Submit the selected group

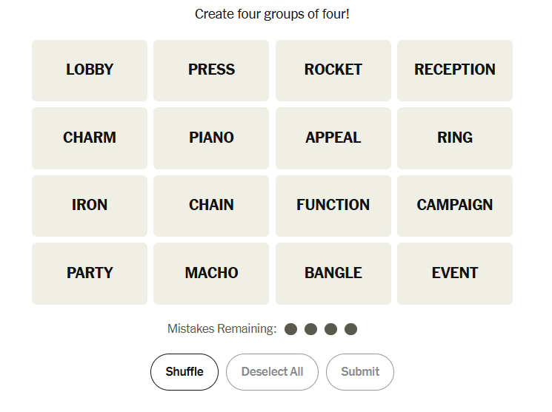click(360, 372)
